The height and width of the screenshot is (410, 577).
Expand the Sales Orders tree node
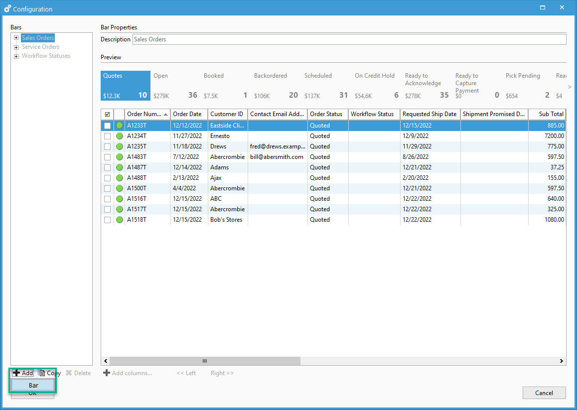16,38
